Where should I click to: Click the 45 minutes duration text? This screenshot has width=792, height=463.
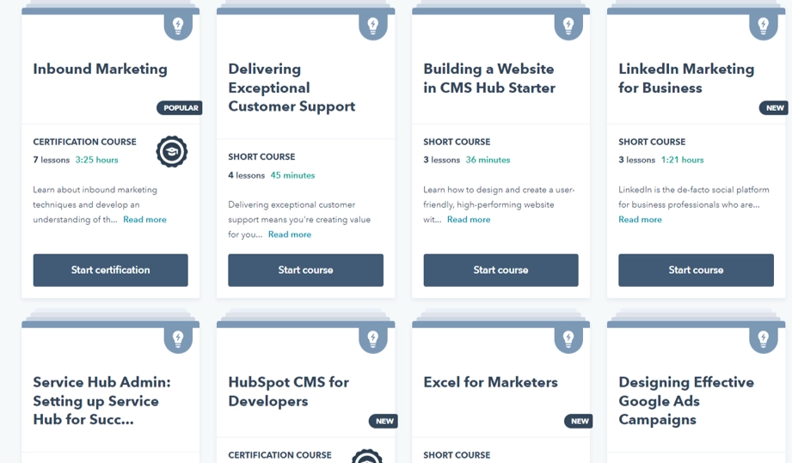[292, 175]
